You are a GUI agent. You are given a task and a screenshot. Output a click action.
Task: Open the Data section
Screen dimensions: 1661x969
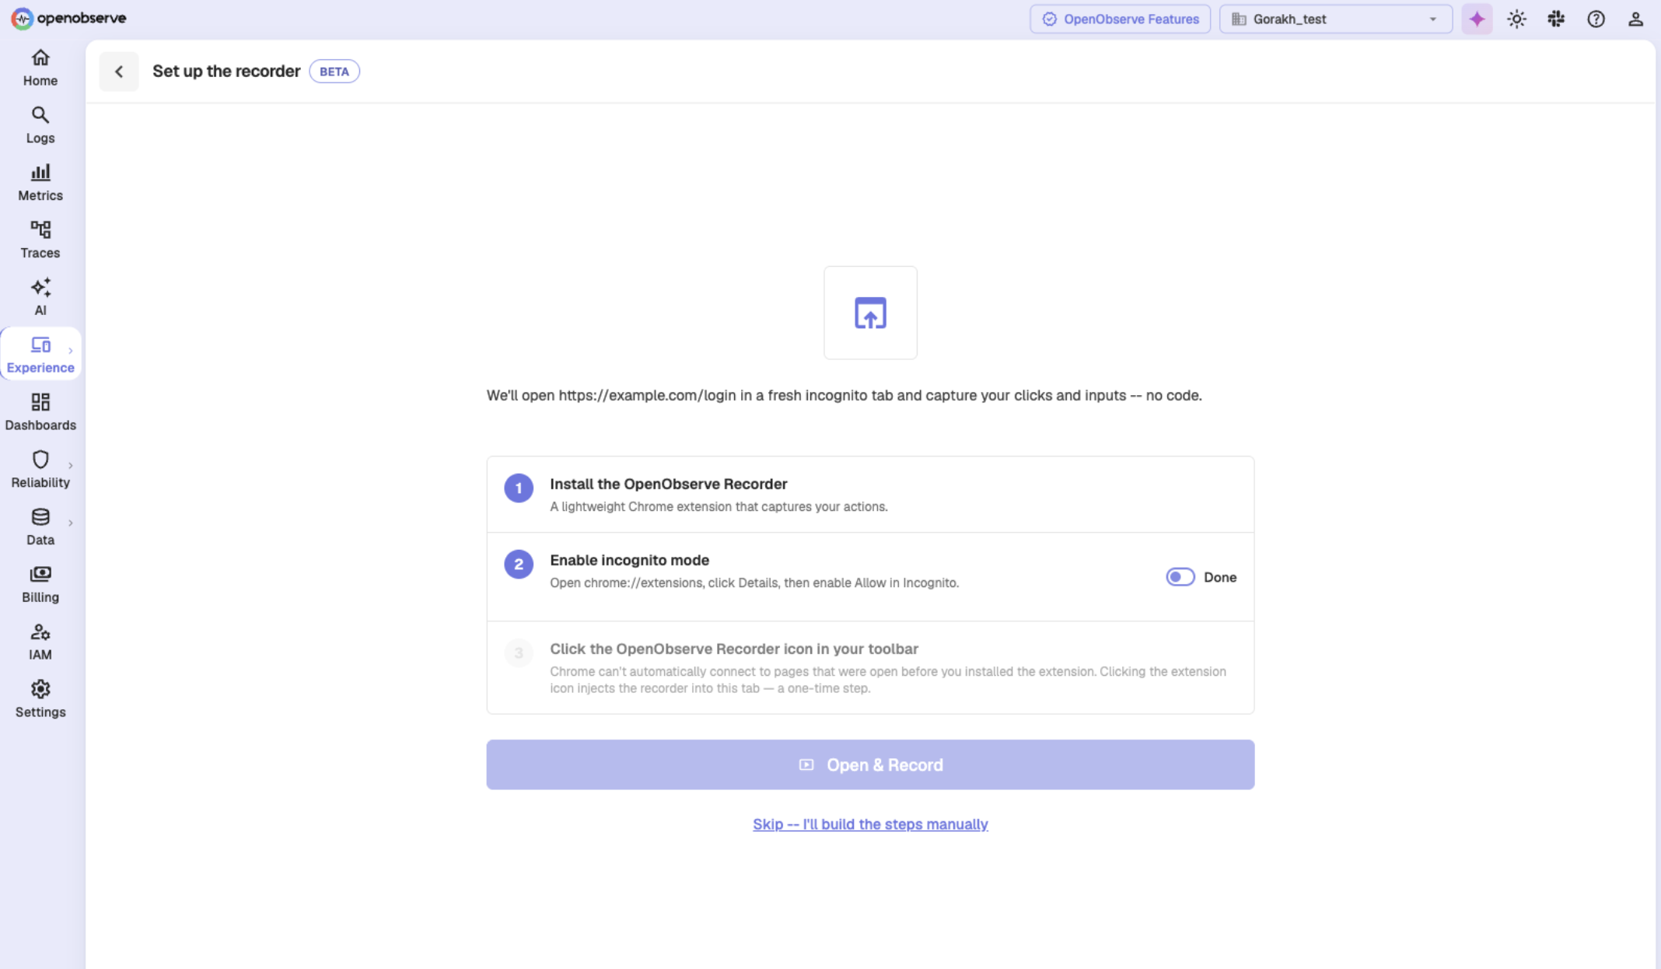40,527
